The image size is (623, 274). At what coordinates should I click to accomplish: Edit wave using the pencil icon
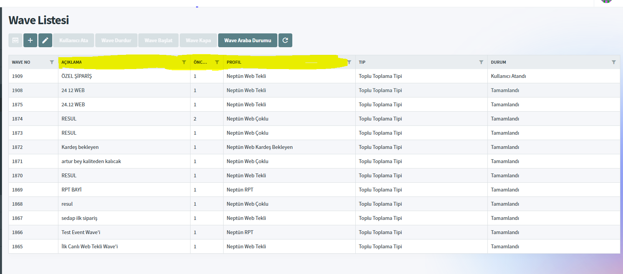pyautogui.click(x=45, y=40)
